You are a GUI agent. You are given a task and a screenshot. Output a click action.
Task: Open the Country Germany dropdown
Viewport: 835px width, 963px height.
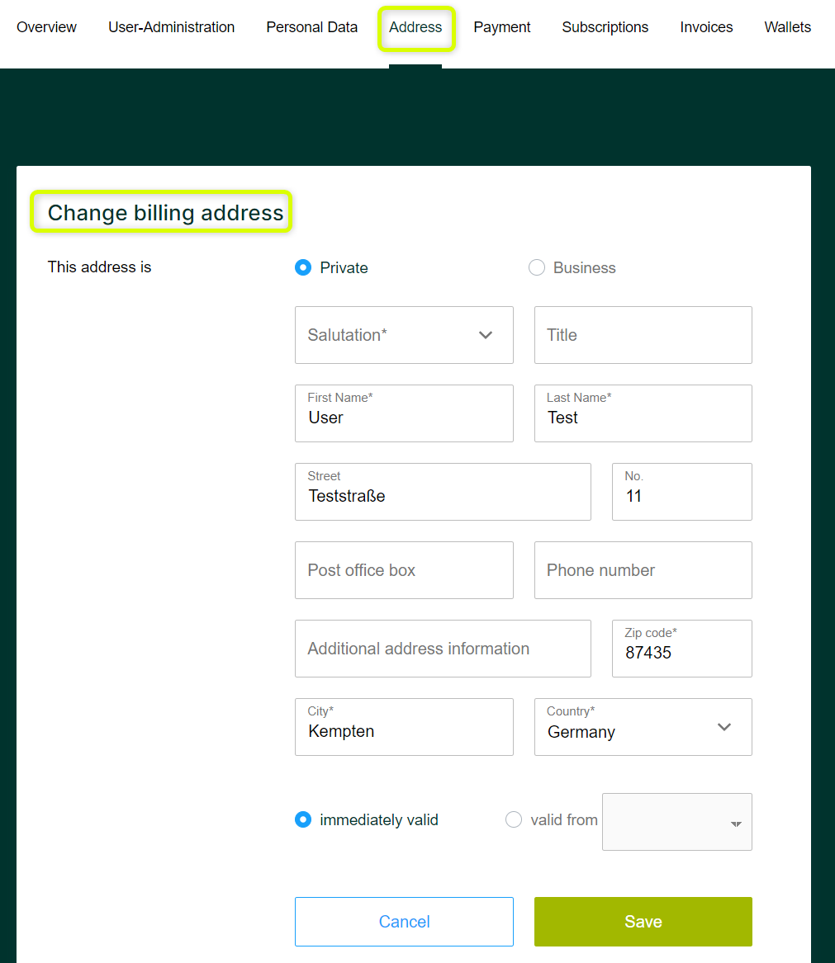[643, 727]
